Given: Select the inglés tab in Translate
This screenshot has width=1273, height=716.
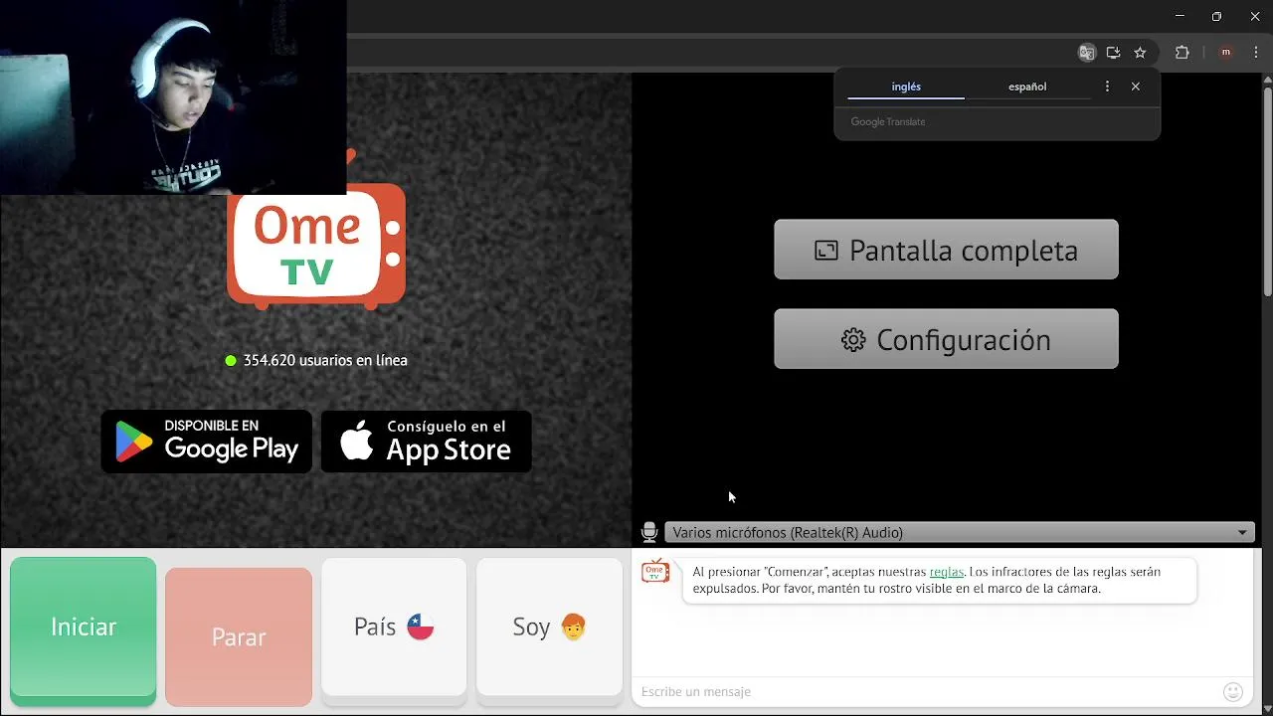Looking at the screenshot, I should [x=906, y=87].
